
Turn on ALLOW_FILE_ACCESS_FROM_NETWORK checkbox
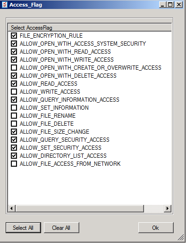[14, 164]
